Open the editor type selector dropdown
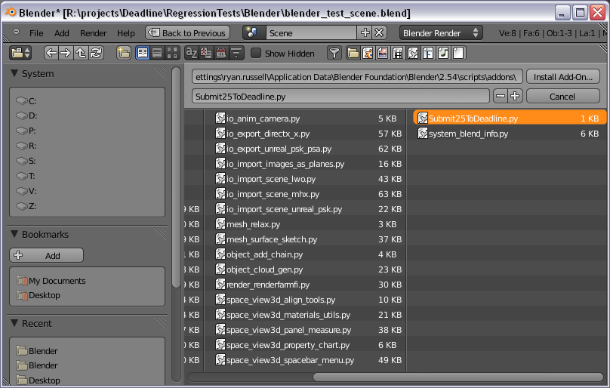This screenshot has height=388, width=610. click(20, 53)
